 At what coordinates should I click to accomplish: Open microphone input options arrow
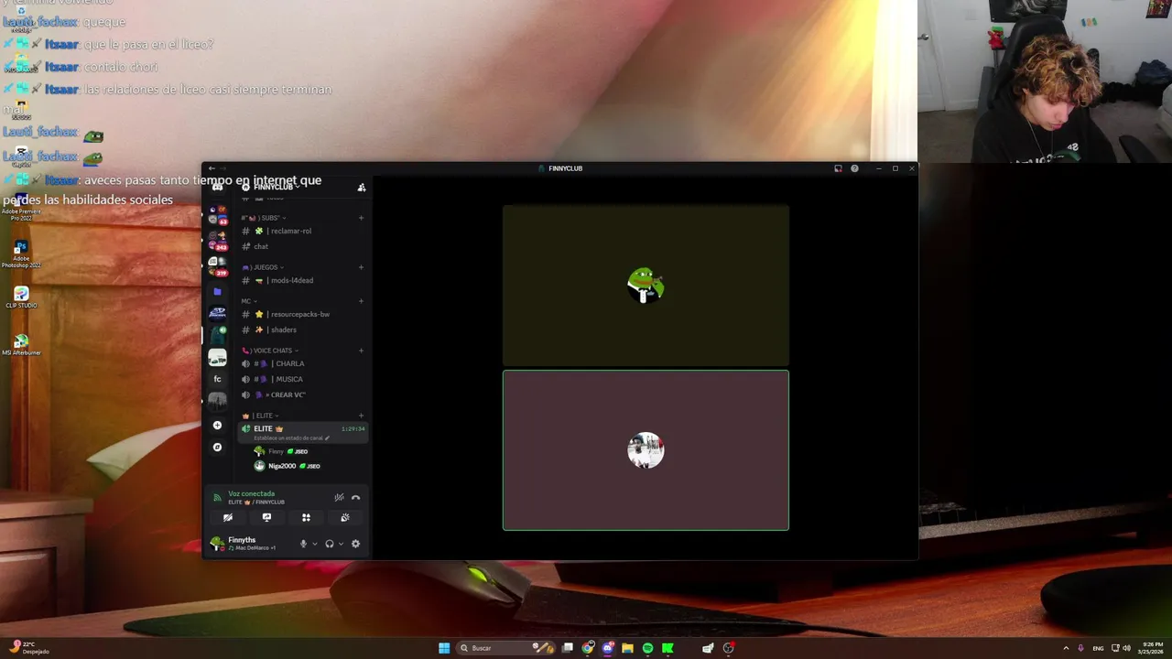[x=315, y=544]
